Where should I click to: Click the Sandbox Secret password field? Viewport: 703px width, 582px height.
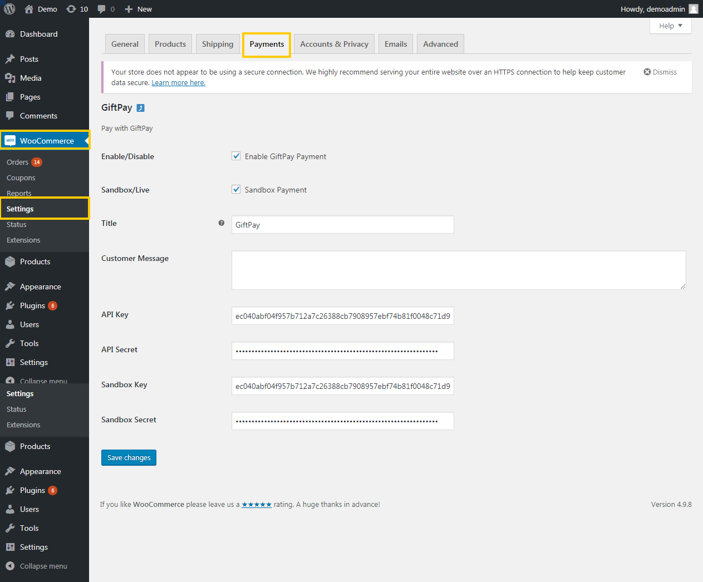coord(342,421)
